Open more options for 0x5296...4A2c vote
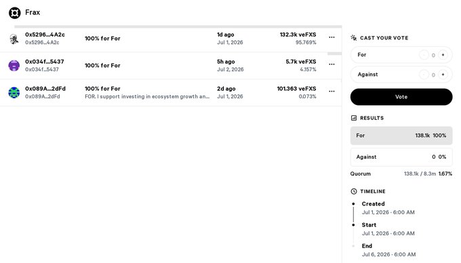Screen dimensions: 461x263 click(x=332, y=37)
